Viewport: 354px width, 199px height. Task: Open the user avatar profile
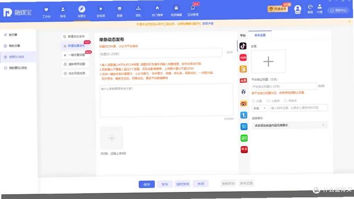(x=297, y=9)
